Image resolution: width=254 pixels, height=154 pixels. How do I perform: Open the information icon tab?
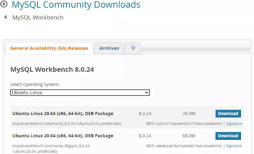pyautogui.click(x=133, y=48)
